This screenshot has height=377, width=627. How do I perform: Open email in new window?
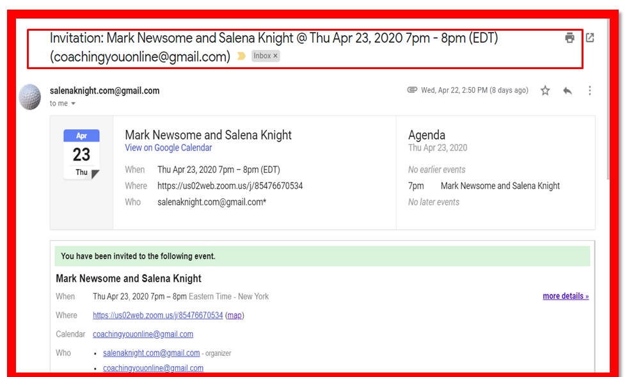point(590,38)
